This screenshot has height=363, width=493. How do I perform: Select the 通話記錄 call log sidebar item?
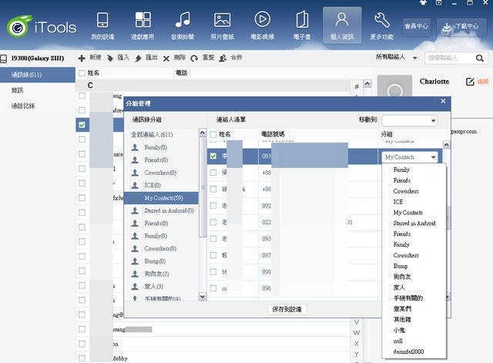click(x=23, y=106)
